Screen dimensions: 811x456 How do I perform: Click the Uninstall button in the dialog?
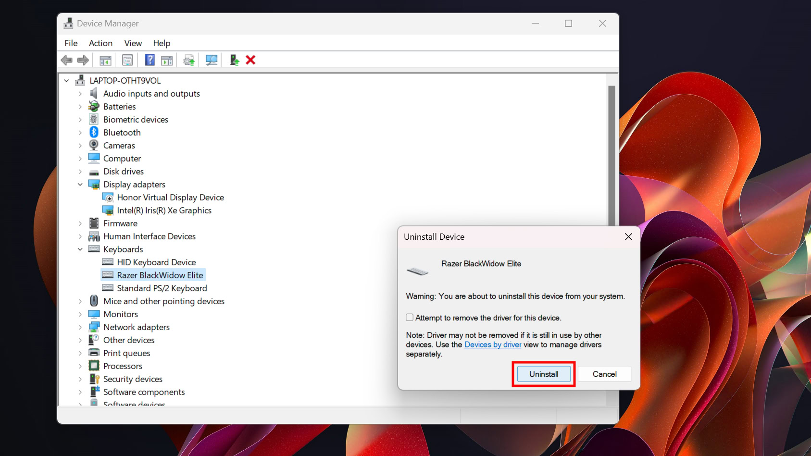click(544, 374)
